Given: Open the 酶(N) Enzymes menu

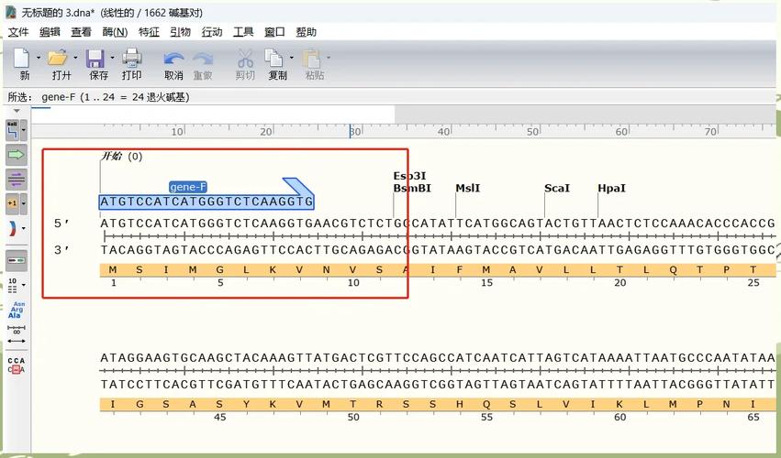Looking at the screenshot, I should pyautogui.click(x=115, y=32).
